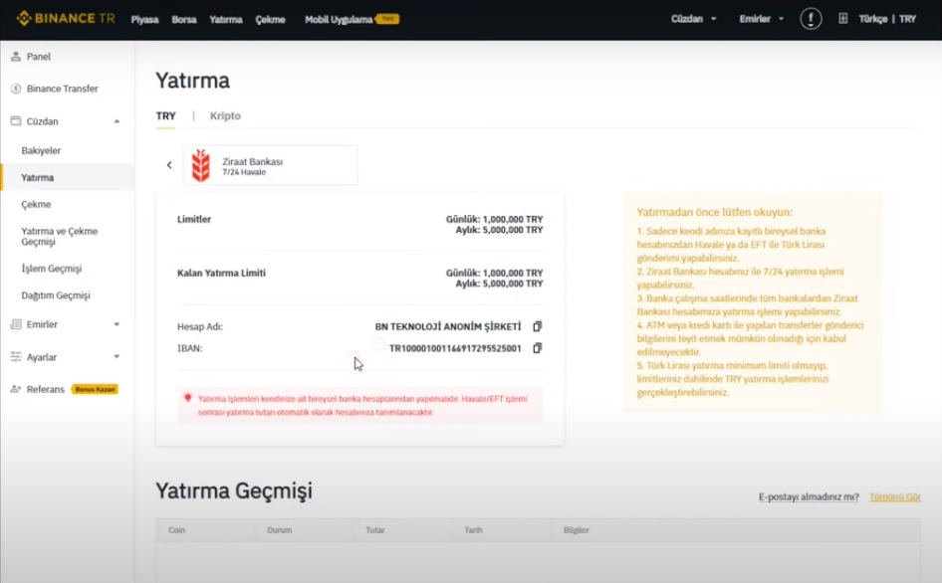This screenshot has width=942, height=583.
Task: Open the exclamation alert icon in header
Action: (x=811, y=19)
